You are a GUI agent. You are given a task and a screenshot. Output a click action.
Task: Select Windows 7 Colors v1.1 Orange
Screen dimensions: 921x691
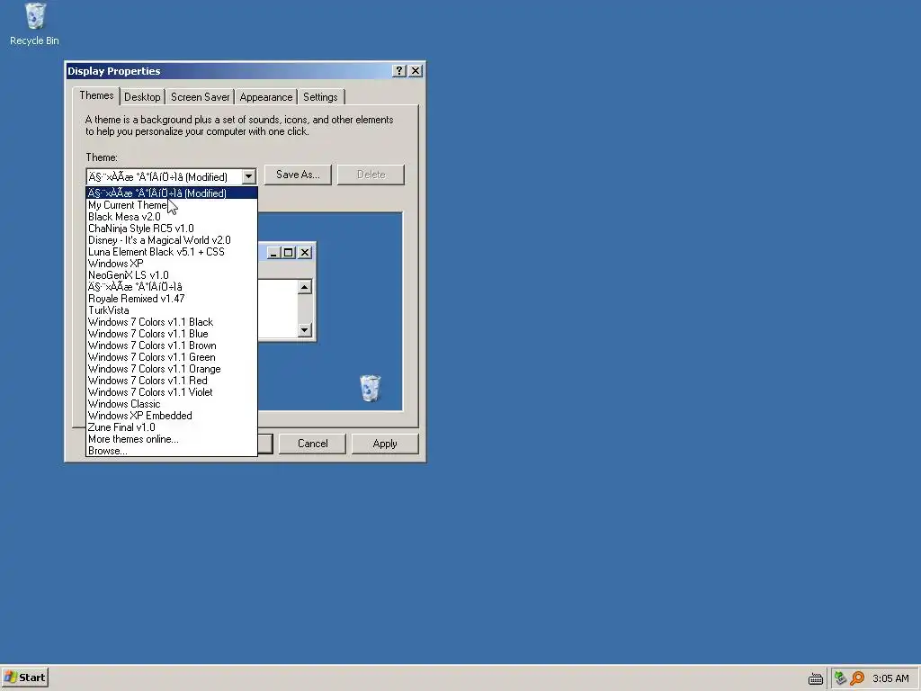coord(172,369)
